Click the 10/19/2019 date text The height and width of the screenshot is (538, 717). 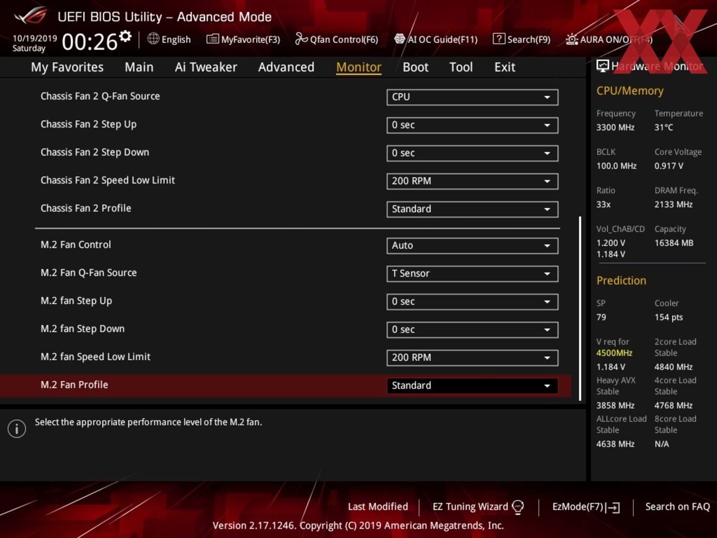point(35,39)
